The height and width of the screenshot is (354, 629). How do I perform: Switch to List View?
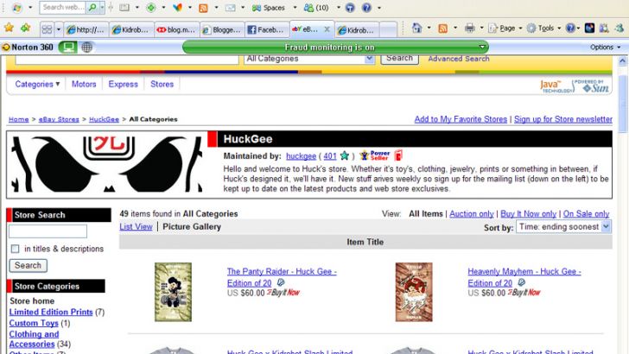pyautogui.click(x=136, y=227)
